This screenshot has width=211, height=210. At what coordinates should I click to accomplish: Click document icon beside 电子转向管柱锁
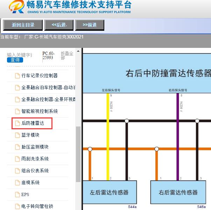[x=17, y=206]
